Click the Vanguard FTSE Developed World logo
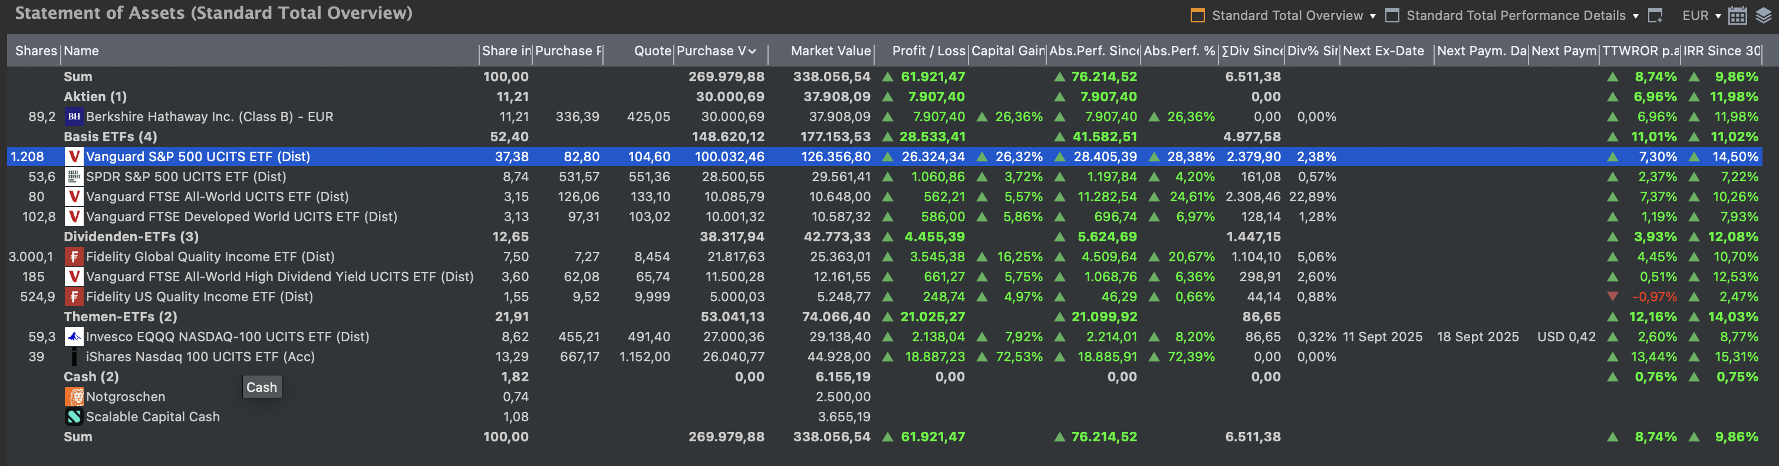Image resolution: width=1779 pixels, height=466 pixels. pyautogui.click(x=74, y=217)
